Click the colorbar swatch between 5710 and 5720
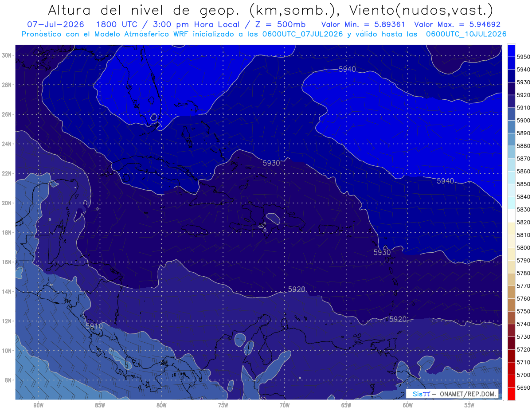The height and width of the screenshot is (411, 532). [x=511, y=356]
